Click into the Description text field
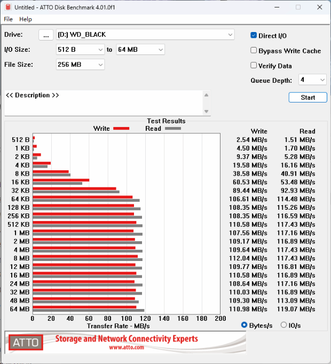Image resolution: width=331 pixels, height=364 pixels. click(x=104, y=104)
